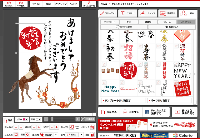
Task: Click the 印刷する print button
Action: [131, 112]
